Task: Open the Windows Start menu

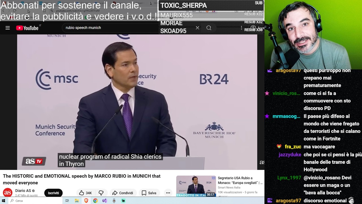Action: [x=3, y=201]
